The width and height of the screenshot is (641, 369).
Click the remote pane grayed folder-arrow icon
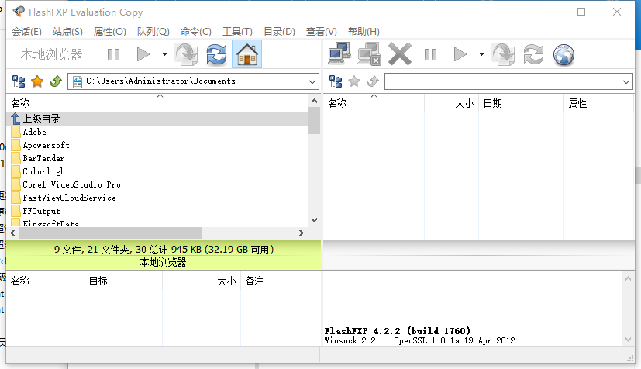[504, 54]
